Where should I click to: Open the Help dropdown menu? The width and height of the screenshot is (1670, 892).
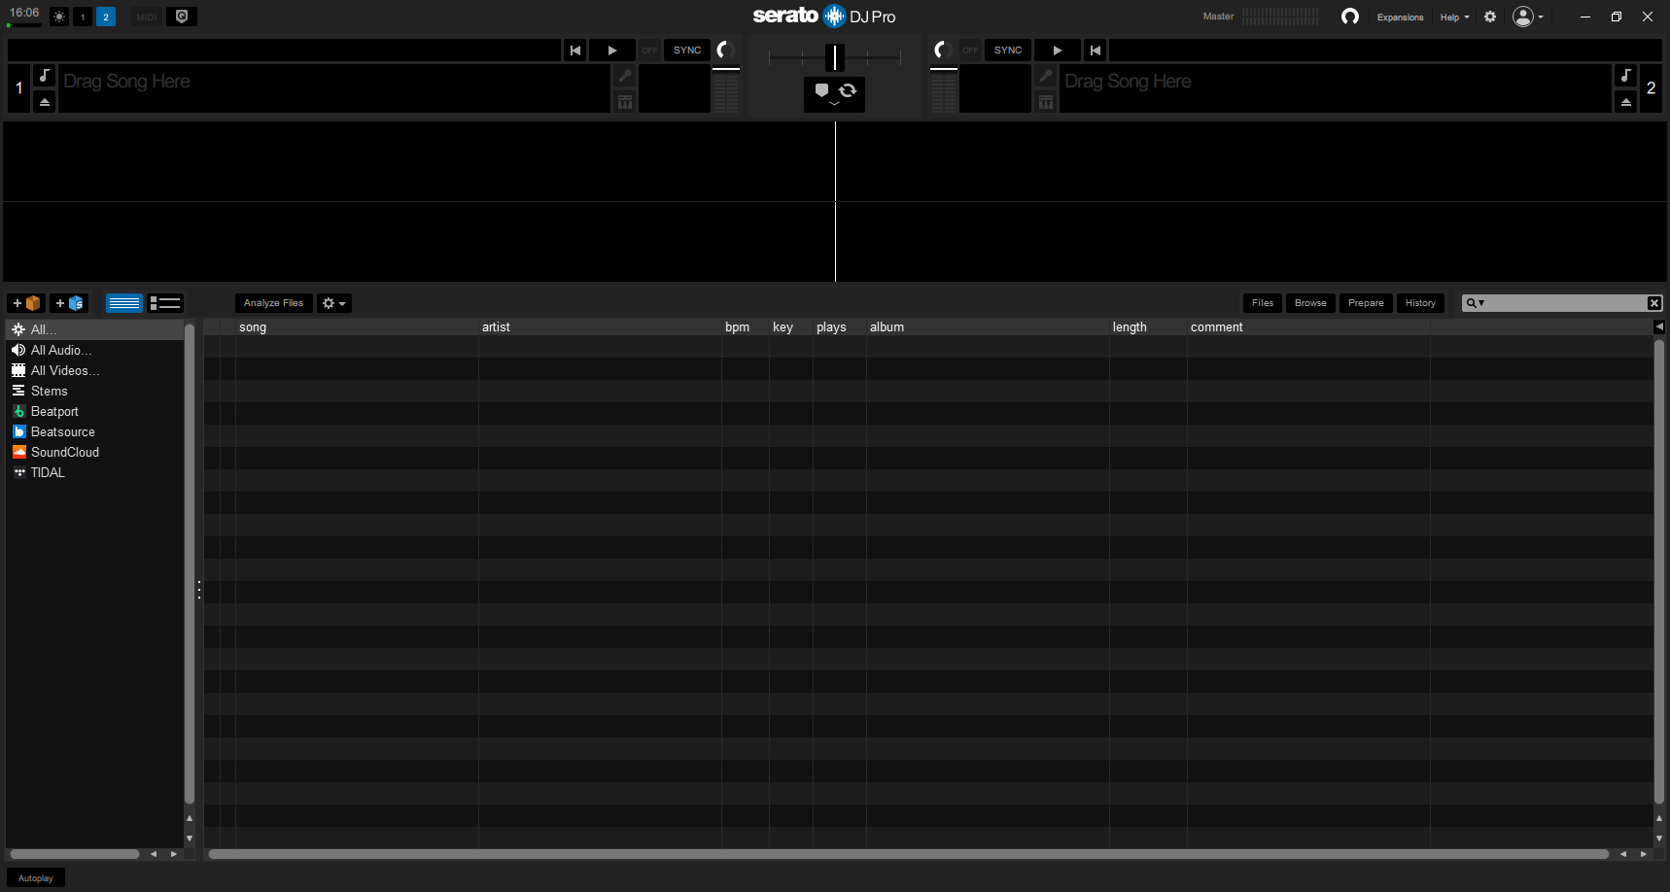(1454, 17)
